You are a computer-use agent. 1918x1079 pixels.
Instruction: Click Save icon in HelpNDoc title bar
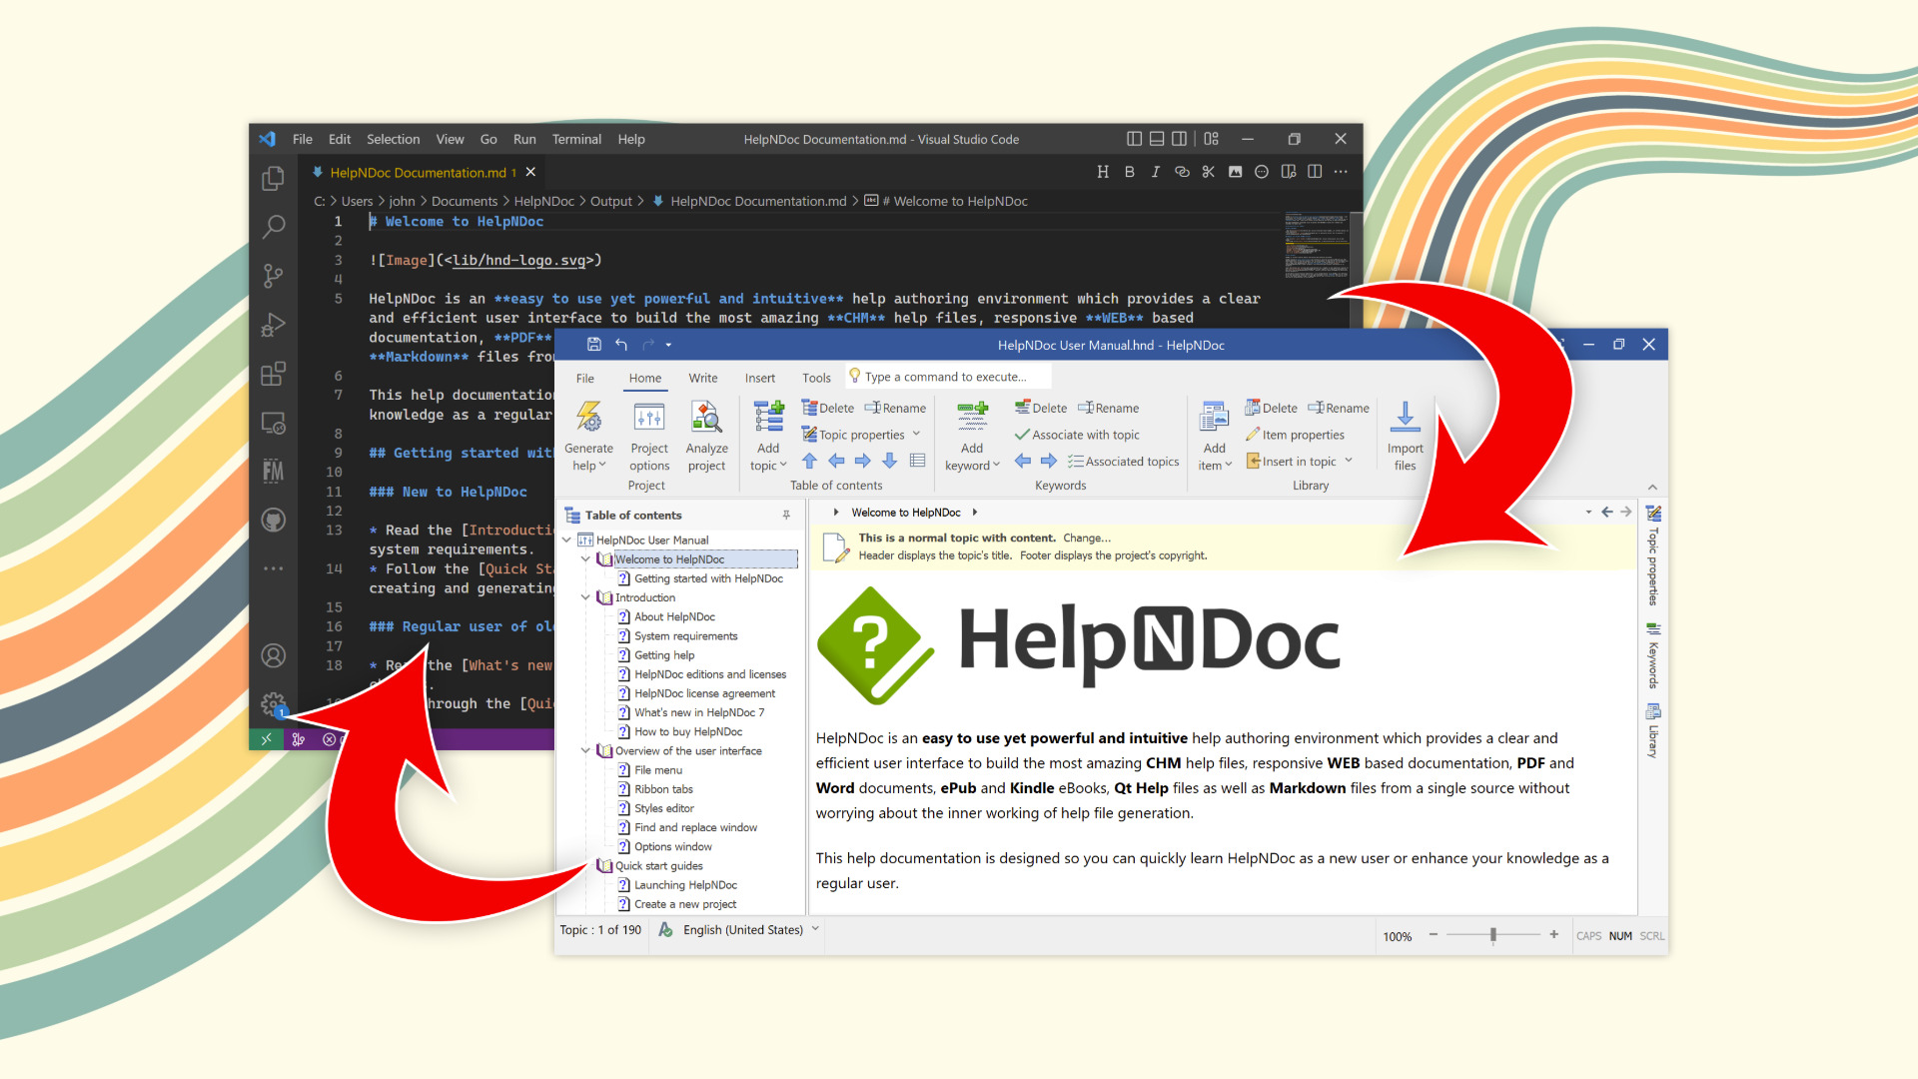click(594, 345)
